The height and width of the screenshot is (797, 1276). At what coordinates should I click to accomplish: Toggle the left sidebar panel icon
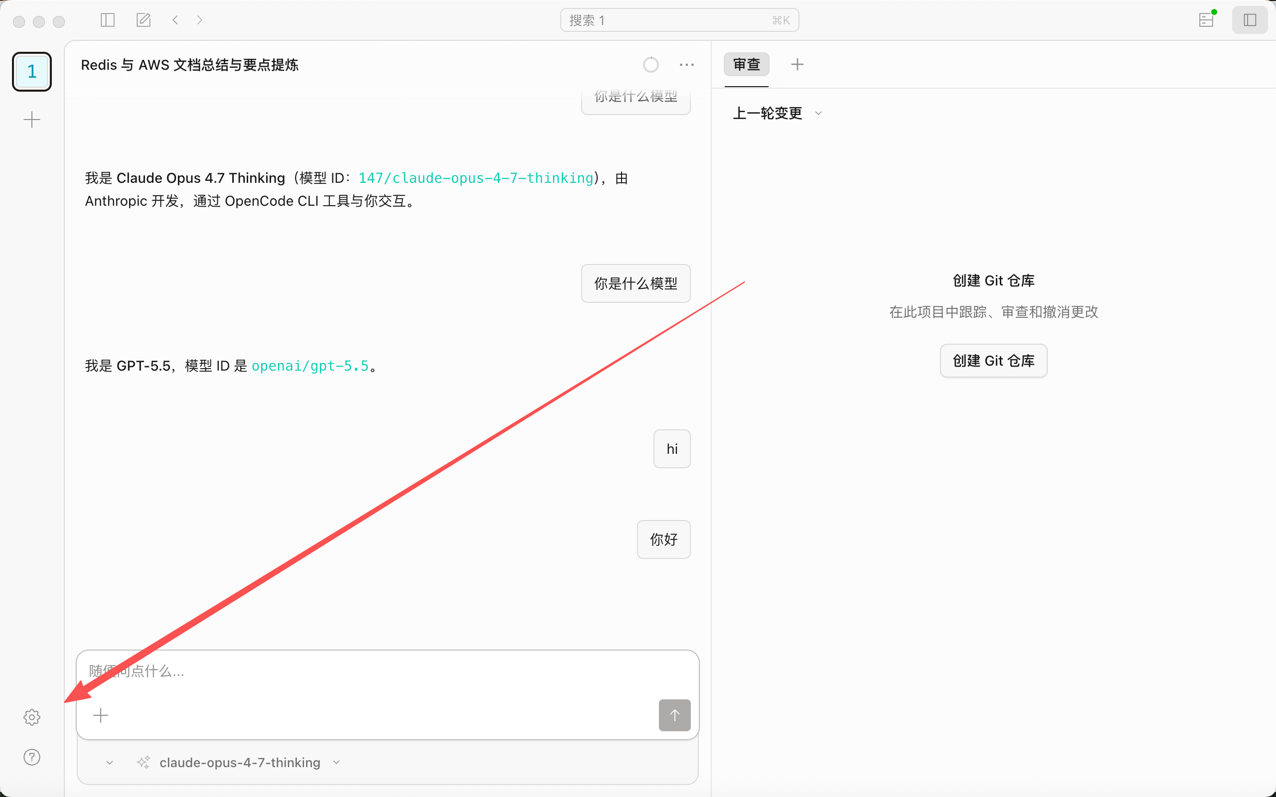coord(108,20)
